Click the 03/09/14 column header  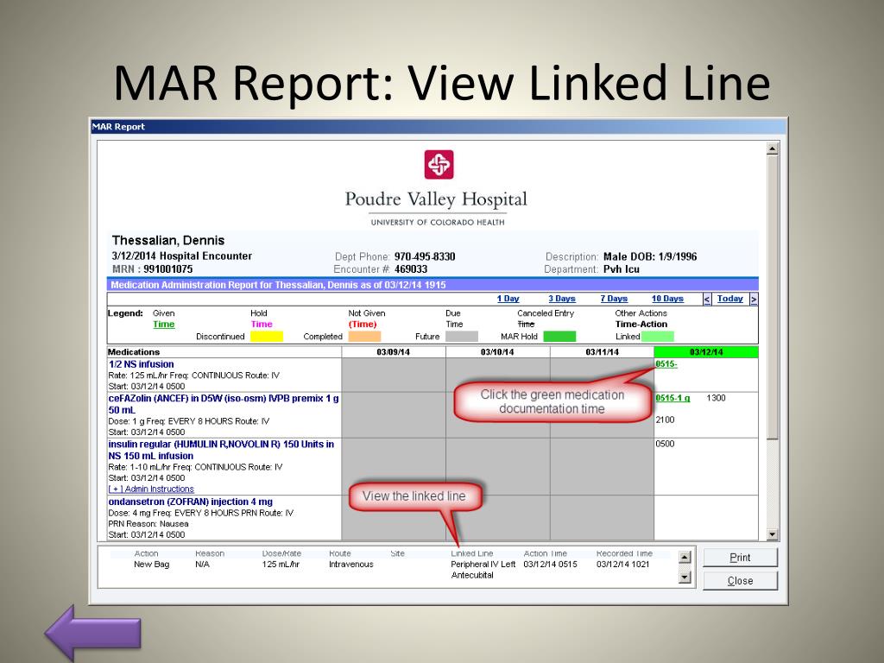[x=393, y=352]
